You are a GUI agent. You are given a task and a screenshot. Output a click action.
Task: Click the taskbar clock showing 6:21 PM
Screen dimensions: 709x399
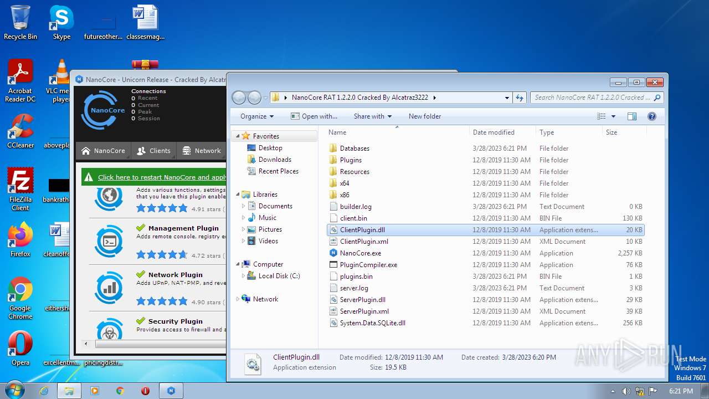(681, 391)
